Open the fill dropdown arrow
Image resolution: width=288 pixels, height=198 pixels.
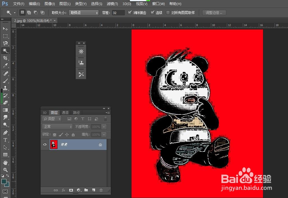[104, 135]
